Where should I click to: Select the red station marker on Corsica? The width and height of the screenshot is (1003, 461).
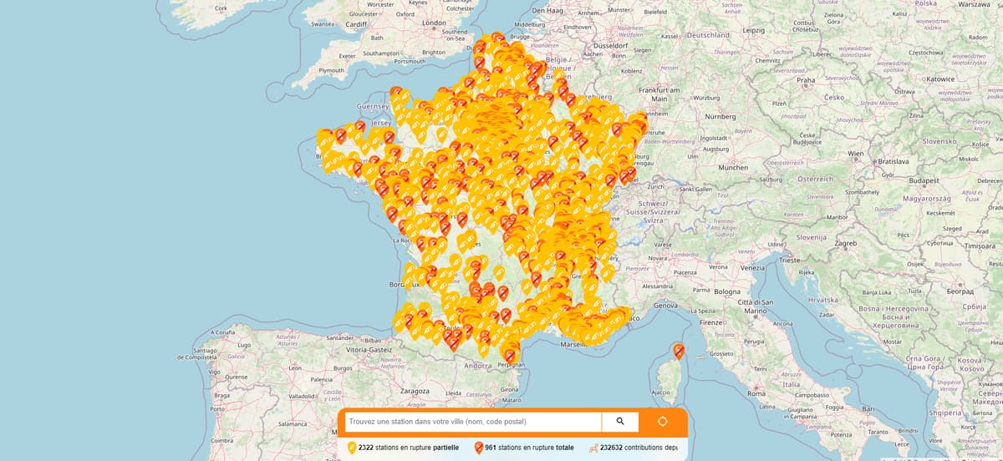(x=679, y=351)
